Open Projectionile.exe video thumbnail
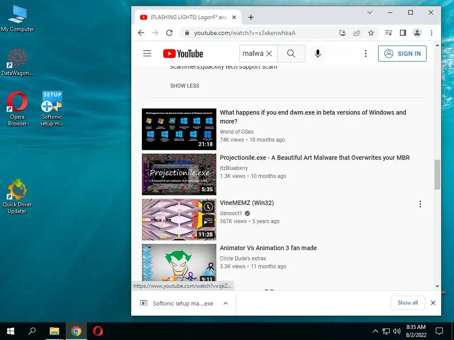Image resolution: width=454 pixels, height=340 pixels. point(179,174)
